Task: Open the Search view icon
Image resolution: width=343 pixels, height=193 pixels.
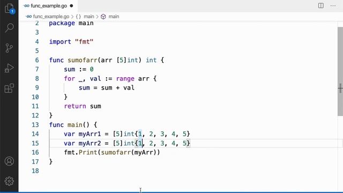Action: pyautogui.click(x=9, y=28)
